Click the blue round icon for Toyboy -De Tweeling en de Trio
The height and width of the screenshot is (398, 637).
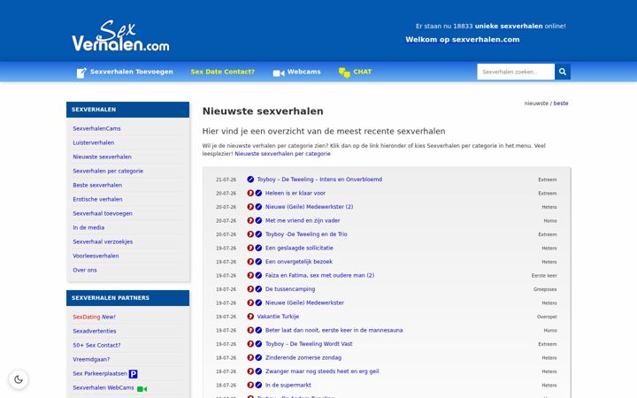(258, 234)
